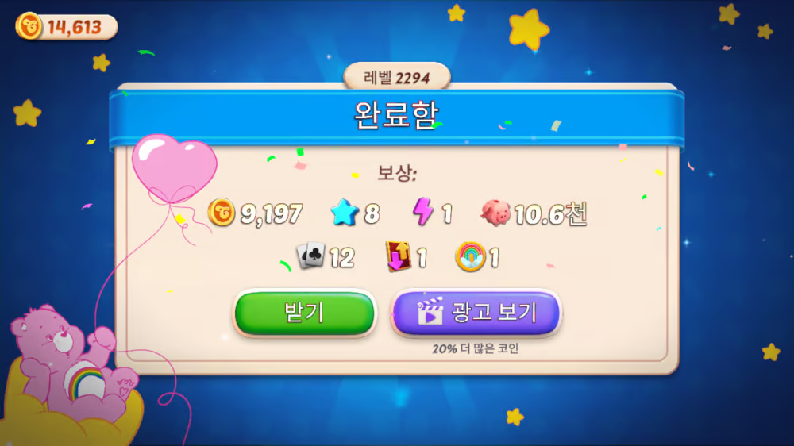Click the clapperboard icon on the ad button
Screen dimensions: 794x446
pyautogui.click(x=430, y=311)
